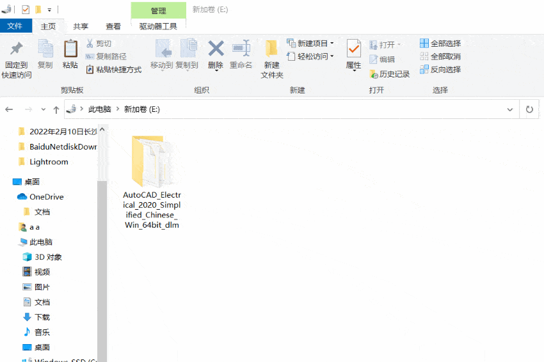Click 复制路径 copy path button

tap(106, 56)
